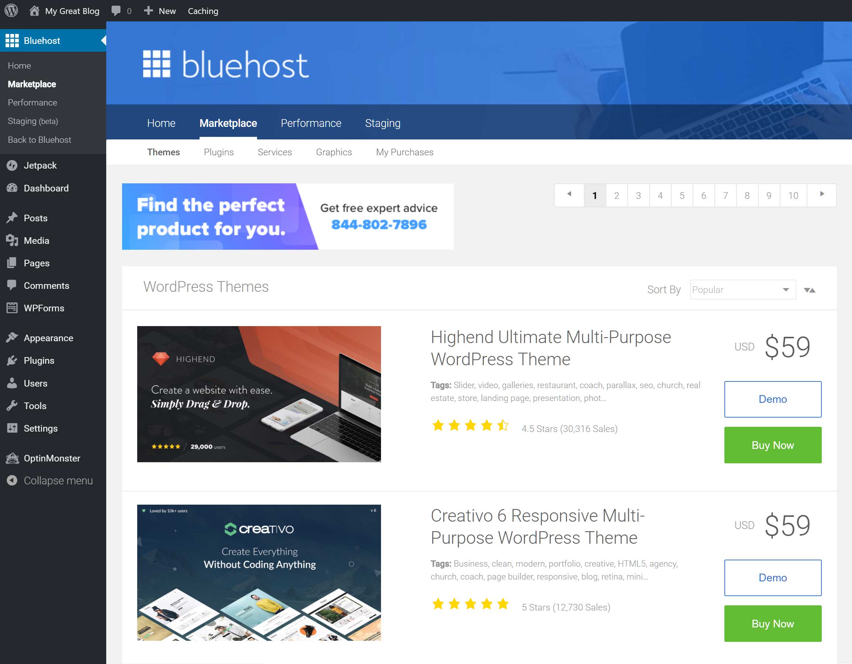
Task: Click the bluehost banner logo
Action: (x=226, y=65)
